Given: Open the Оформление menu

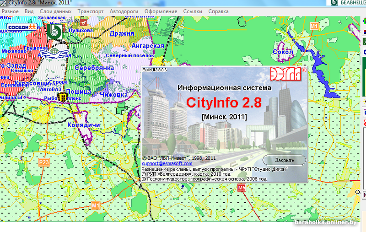Looking at the screenshot, I should click(x=161, y=11).
